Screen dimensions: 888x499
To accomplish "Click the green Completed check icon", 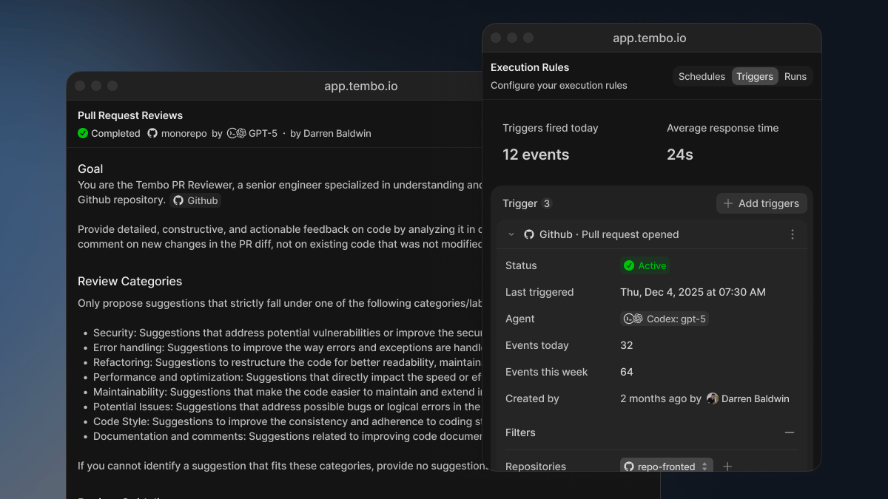I will pyautogui.click(x=83, y=133).
